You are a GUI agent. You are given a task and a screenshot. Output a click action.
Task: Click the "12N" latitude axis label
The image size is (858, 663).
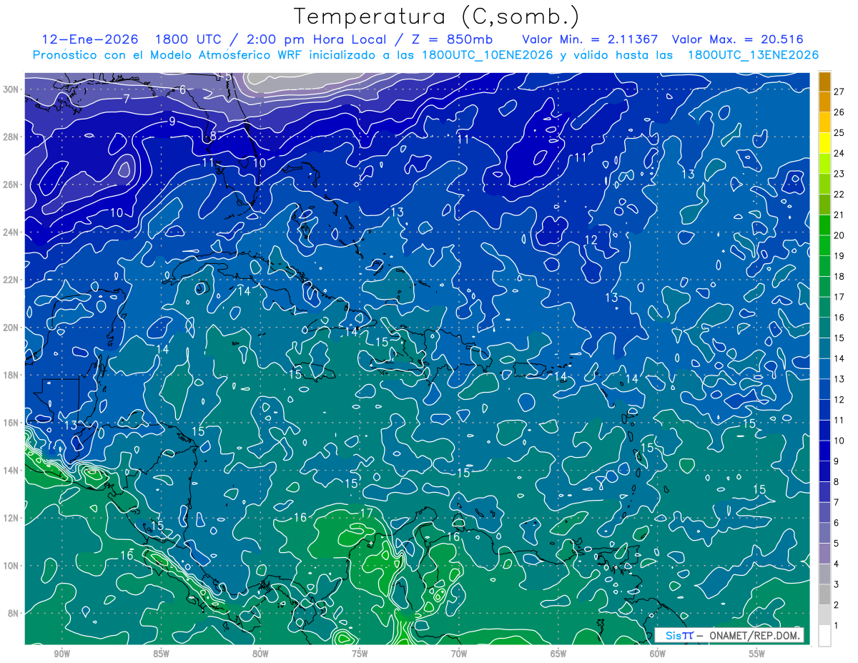pyautogui.click(x=12, y=518)
